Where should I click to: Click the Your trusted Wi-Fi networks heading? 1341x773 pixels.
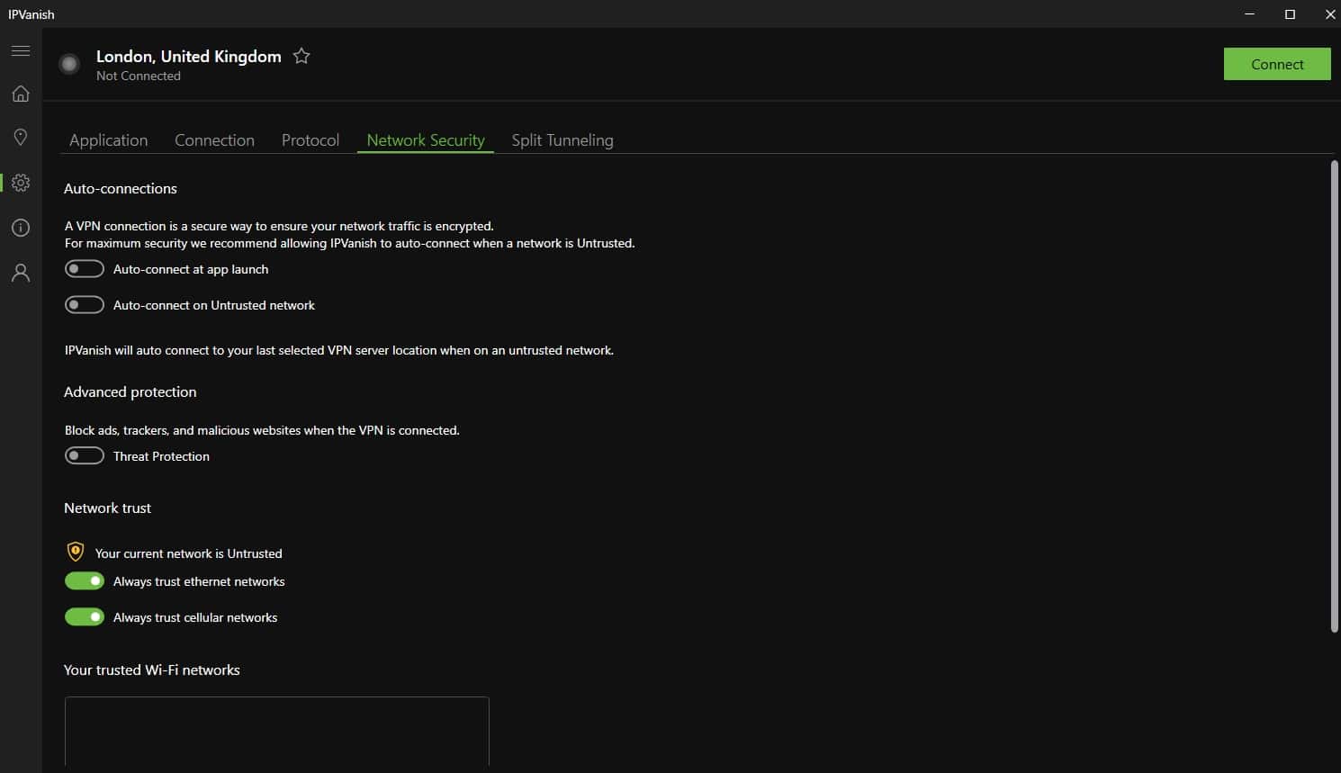[x=152, y=670]
